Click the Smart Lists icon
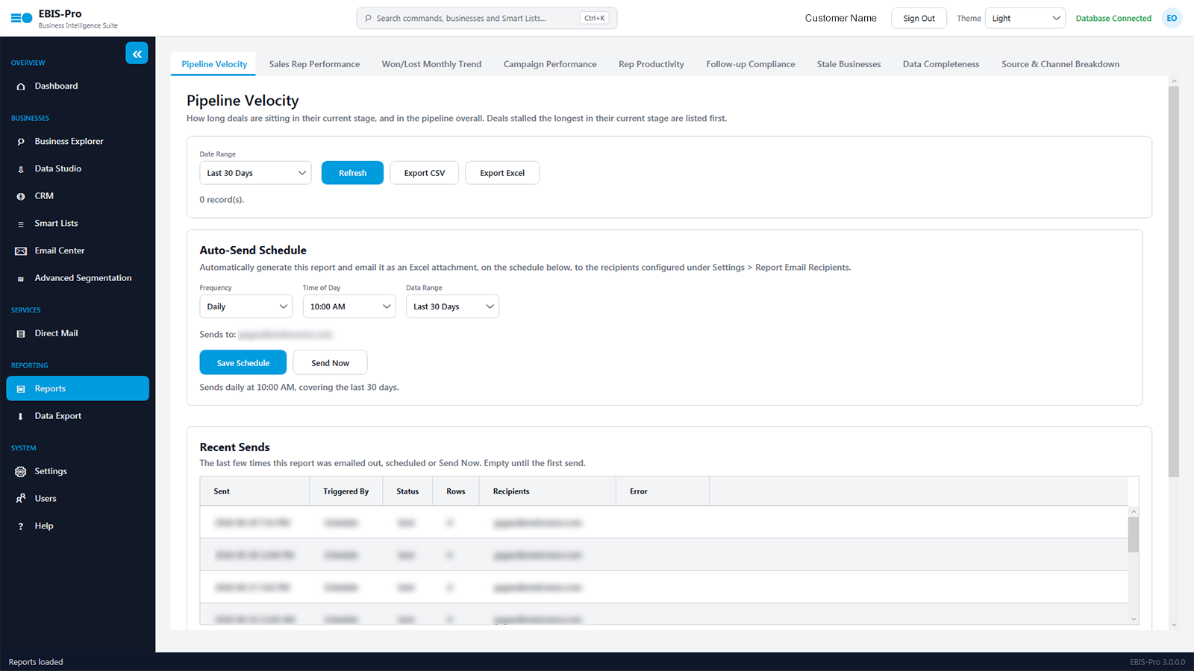 [x=21, y=224]
